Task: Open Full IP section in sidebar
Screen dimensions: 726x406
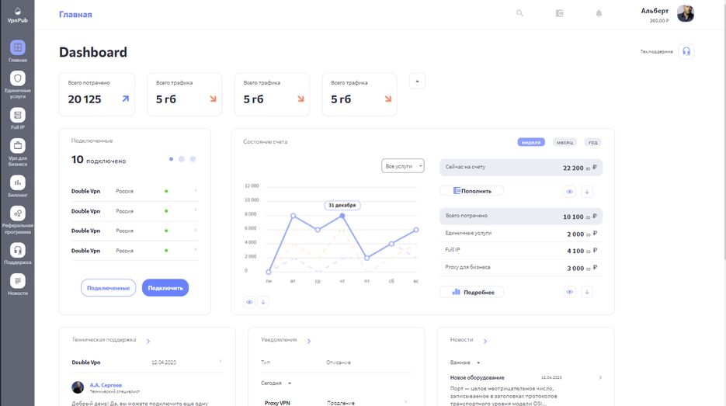Action: [x=18, y=115]
